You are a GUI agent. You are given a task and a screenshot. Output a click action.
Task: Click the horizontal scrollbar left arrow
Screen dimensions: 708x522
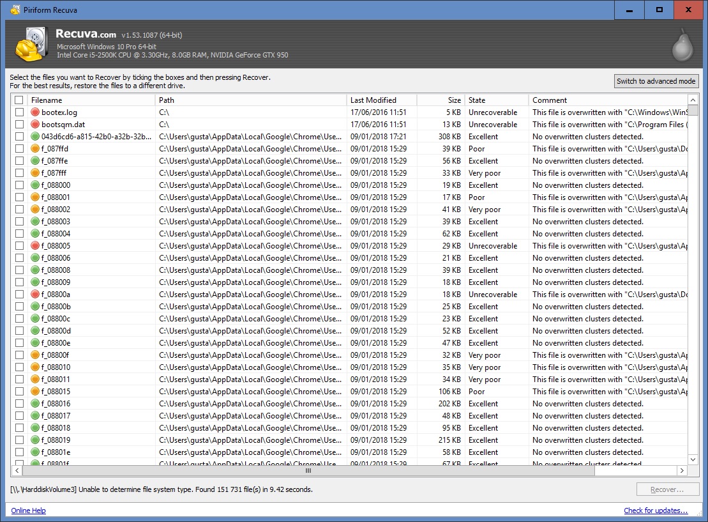[x=17, y=470]
